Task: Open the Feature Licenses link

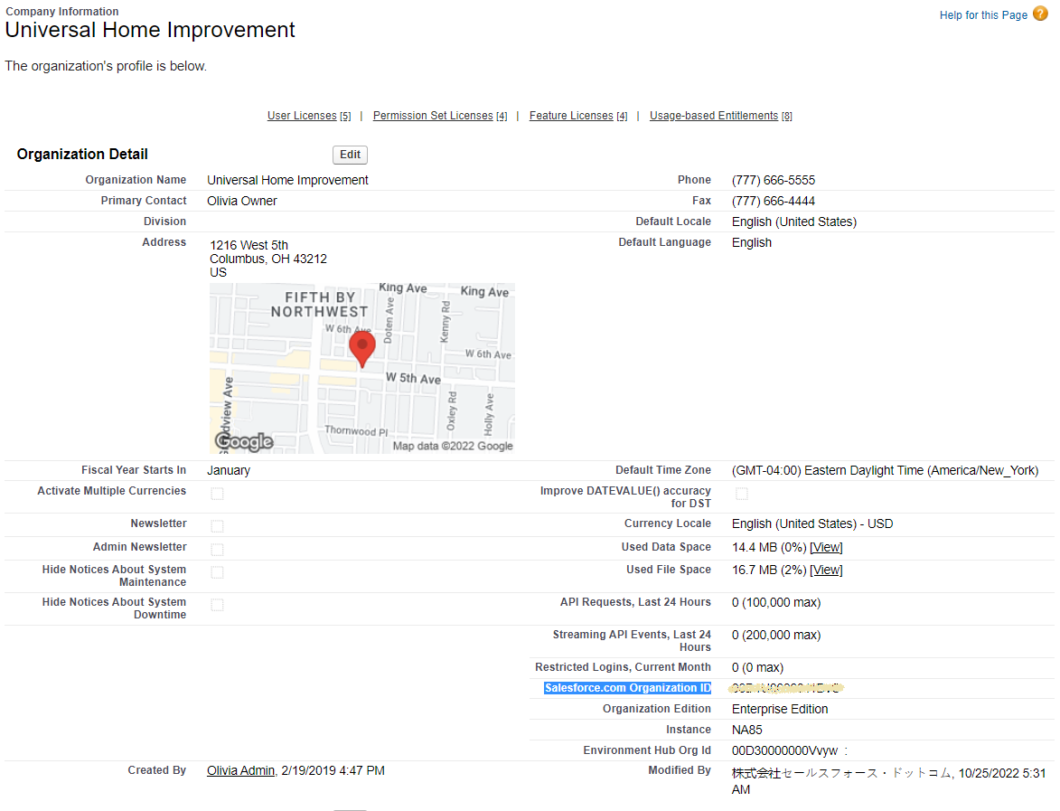Action: (x=571, y=116)
